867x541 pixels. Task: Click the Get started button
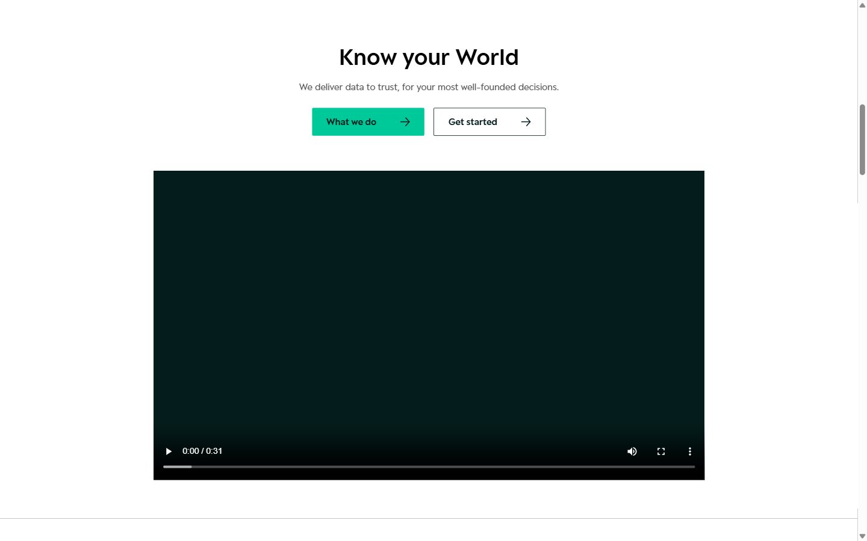pos(489,121)
